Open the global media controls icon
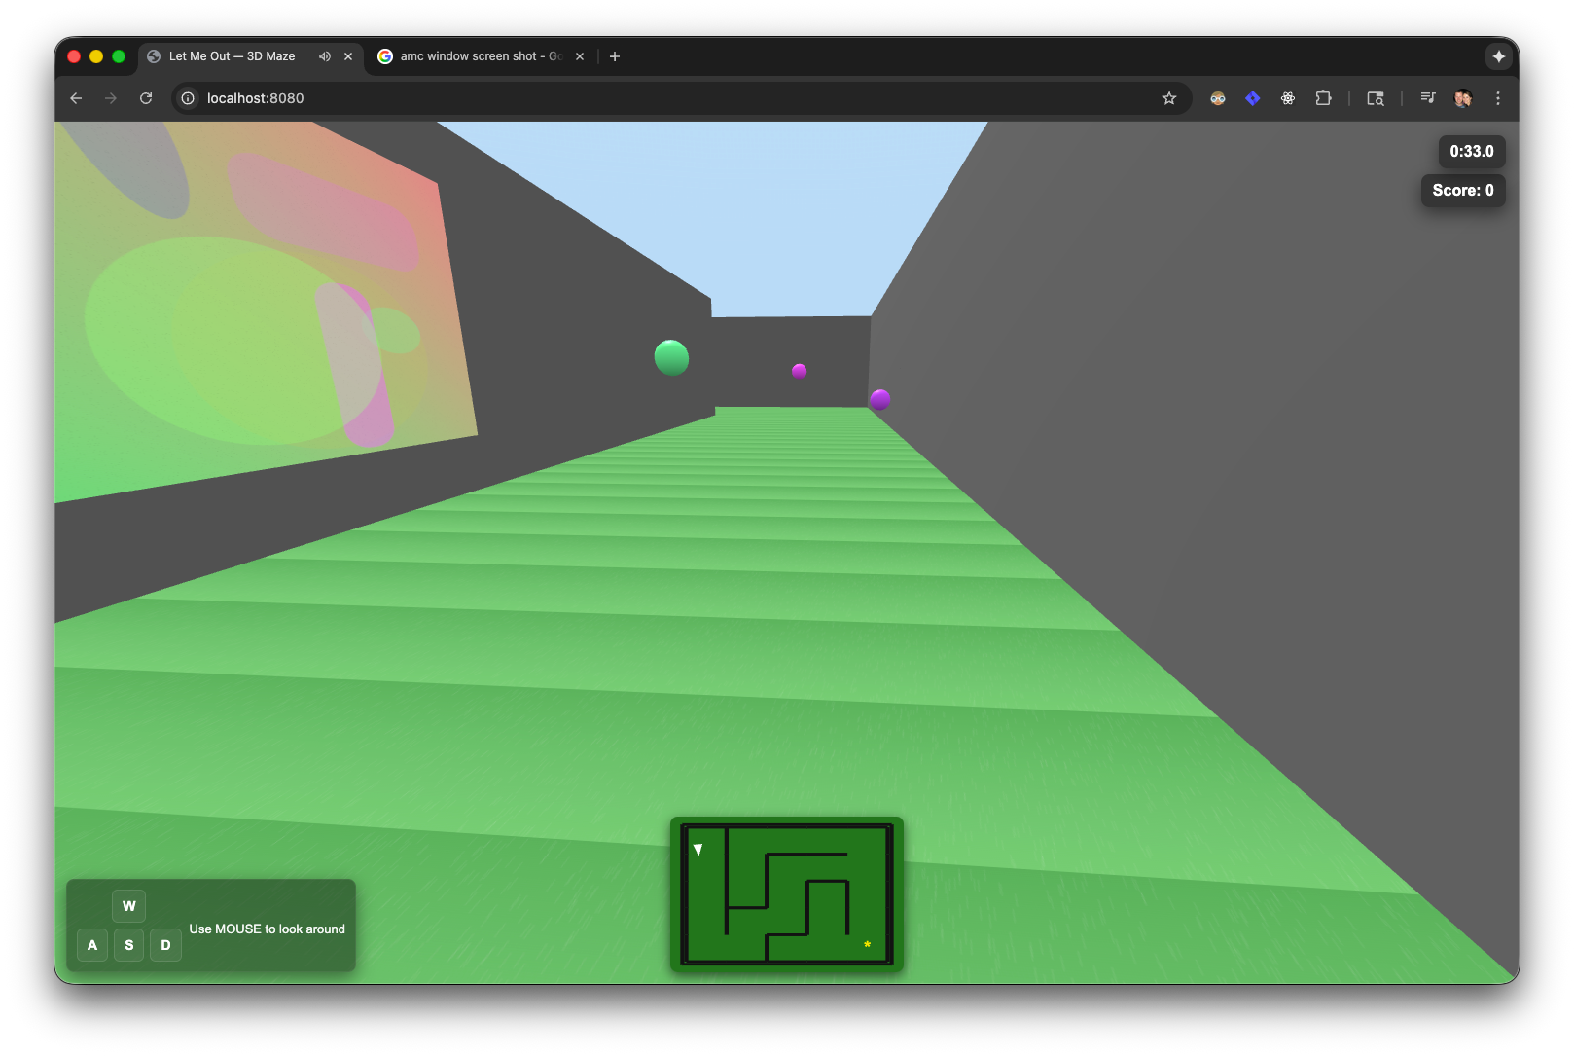The height and width of the screenshot is (1056, 1574). (1427, 98)
